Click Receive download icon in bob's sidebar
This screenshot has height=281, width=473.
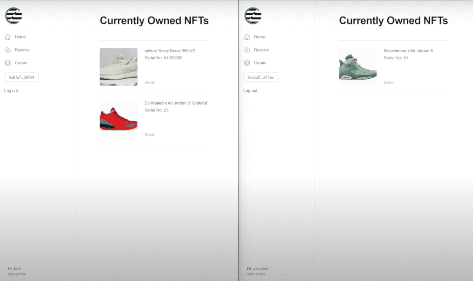click(8, 50)
